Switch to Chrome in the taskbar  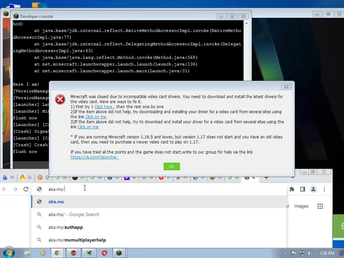(57, 253)
